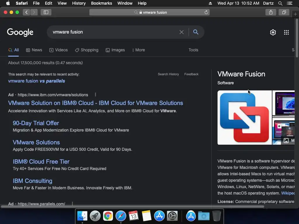Click the Safari forward arrow button
The width and height of the screenshot is (299, 224).
[x=34, y=12]
